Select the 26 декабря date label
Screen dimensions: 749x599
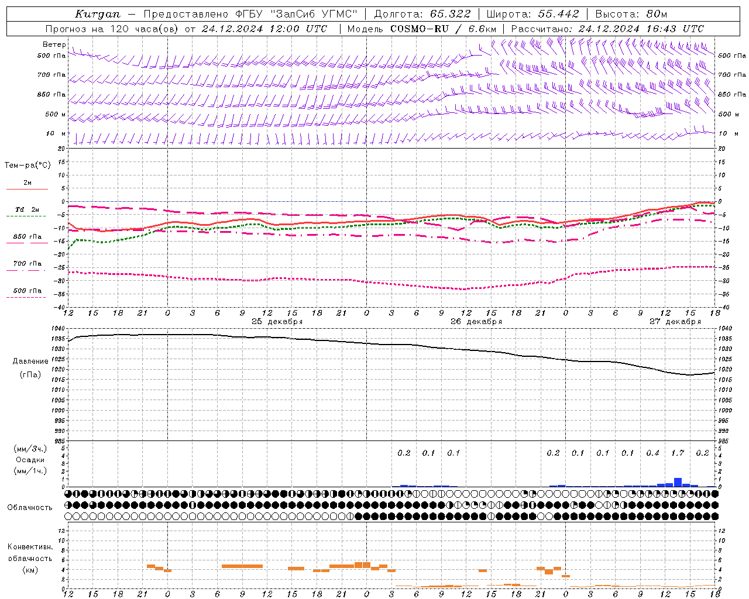click(476, 322)
